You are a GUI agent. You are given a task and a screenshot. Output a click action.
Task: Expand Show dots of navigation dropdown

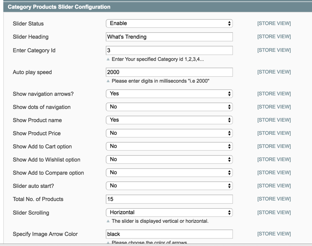coord(169,107)
